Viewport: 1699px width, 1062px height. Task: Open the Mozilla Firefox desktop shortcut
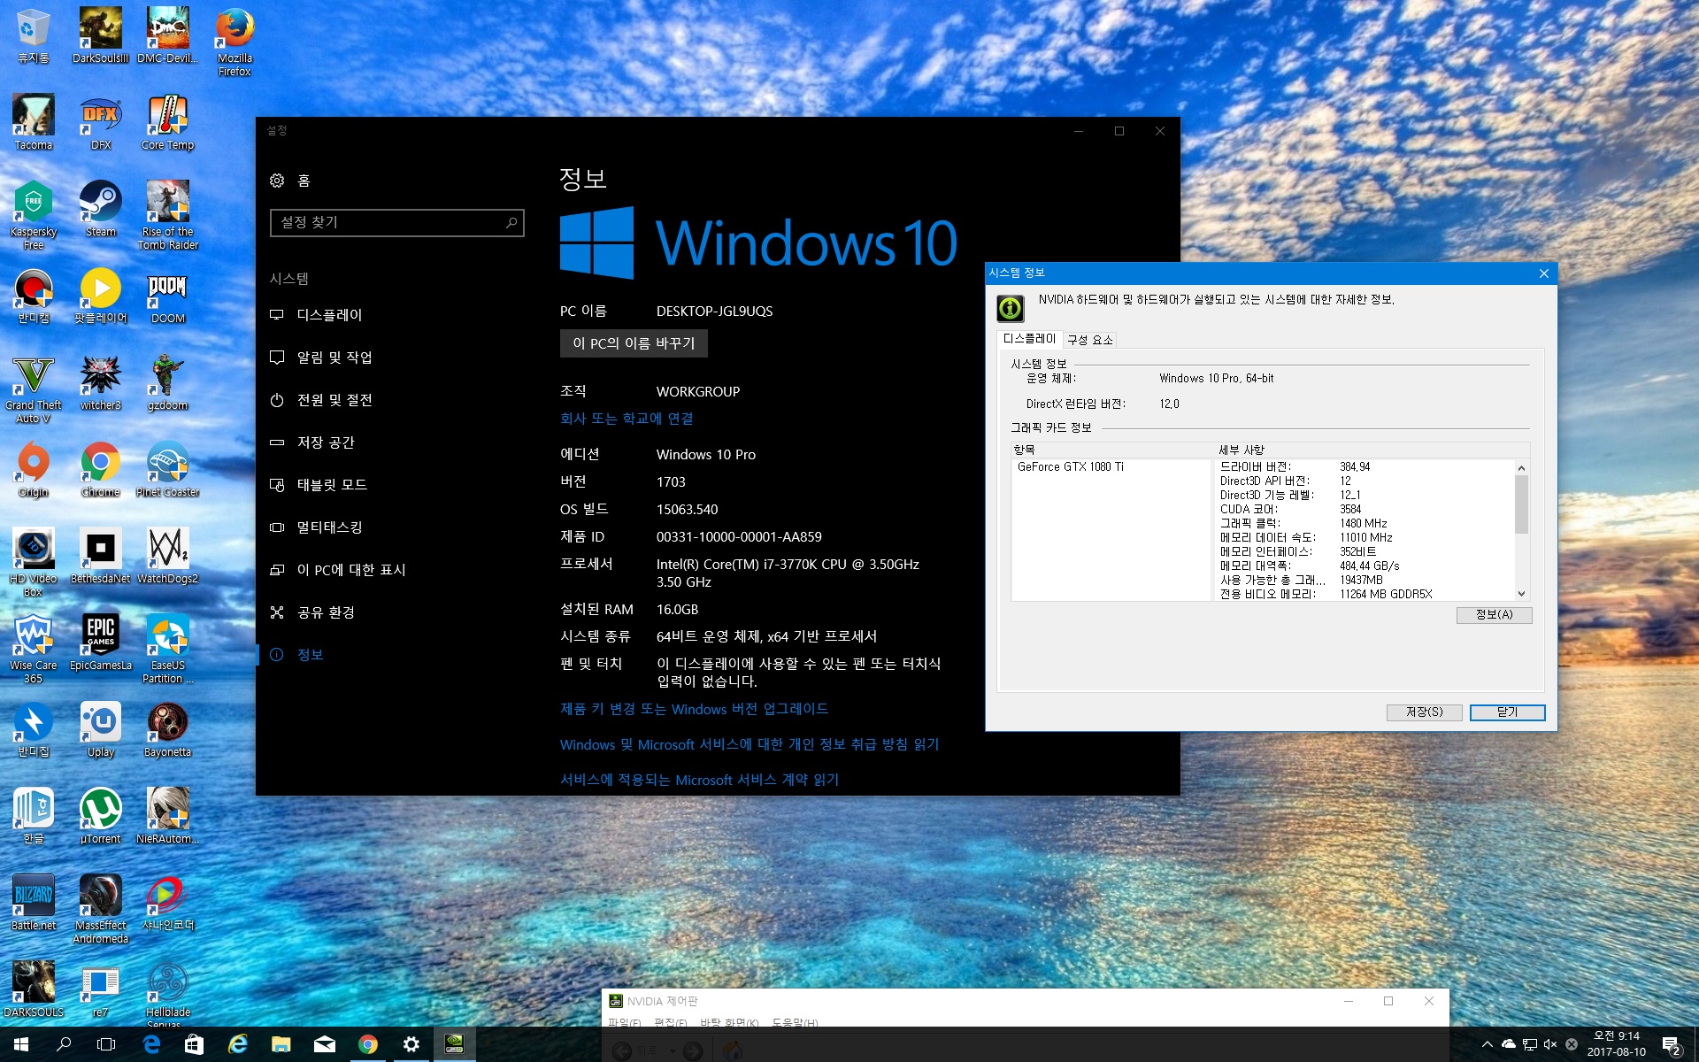point(234,42)
